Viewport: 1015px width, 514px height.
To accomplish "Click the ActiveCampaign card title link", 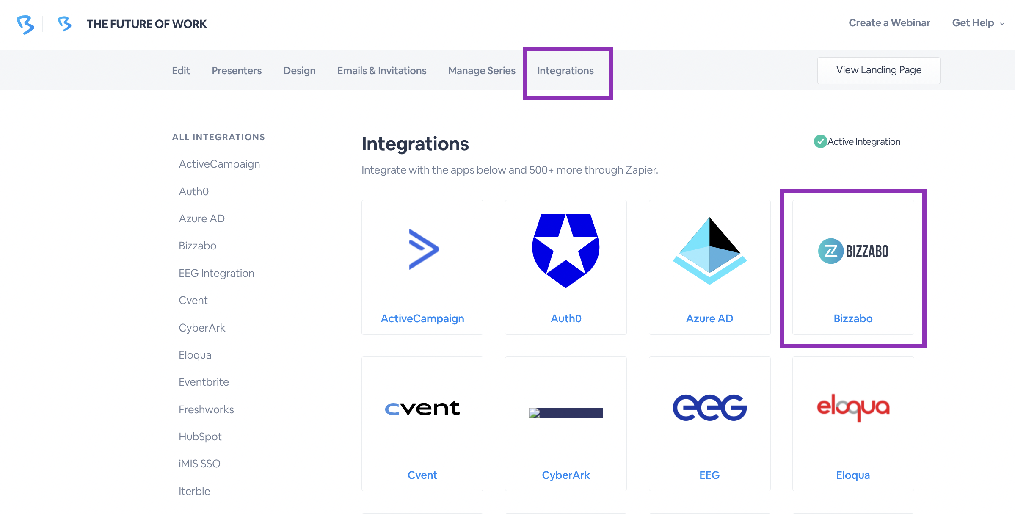I will tap(422, 318).
